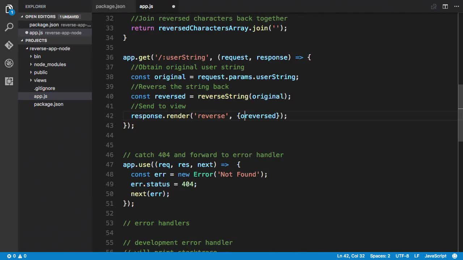Image resolution: width=463 pixels, height=260 pixels.
Task: Select the app.js editor tab
Action: (x=146, y=6)
